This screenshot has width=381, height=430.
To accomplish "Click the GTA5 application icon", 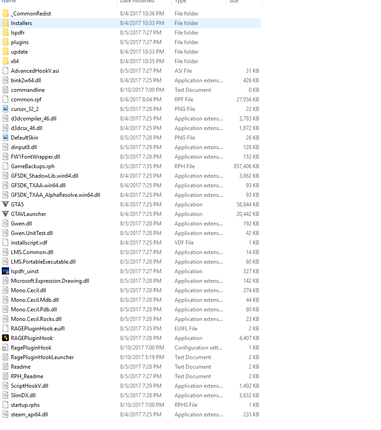I will [5, 204].
